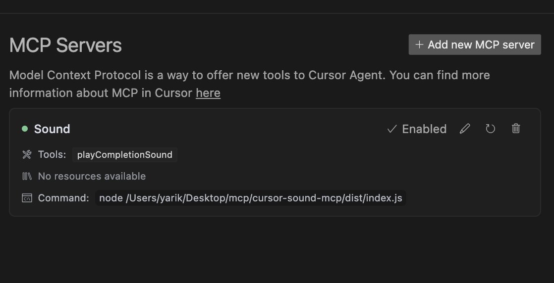Image resolution: width=554 pixels, height=283 pixels.
Task: Toggle the Enabled state of Sound server
Action: 417,129
